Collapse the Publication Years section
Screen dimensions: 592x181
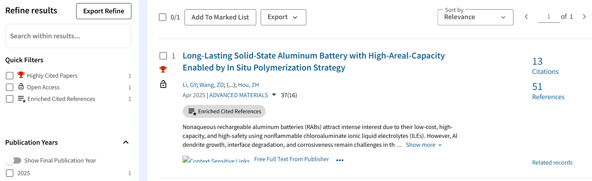(x=126, y=142)
